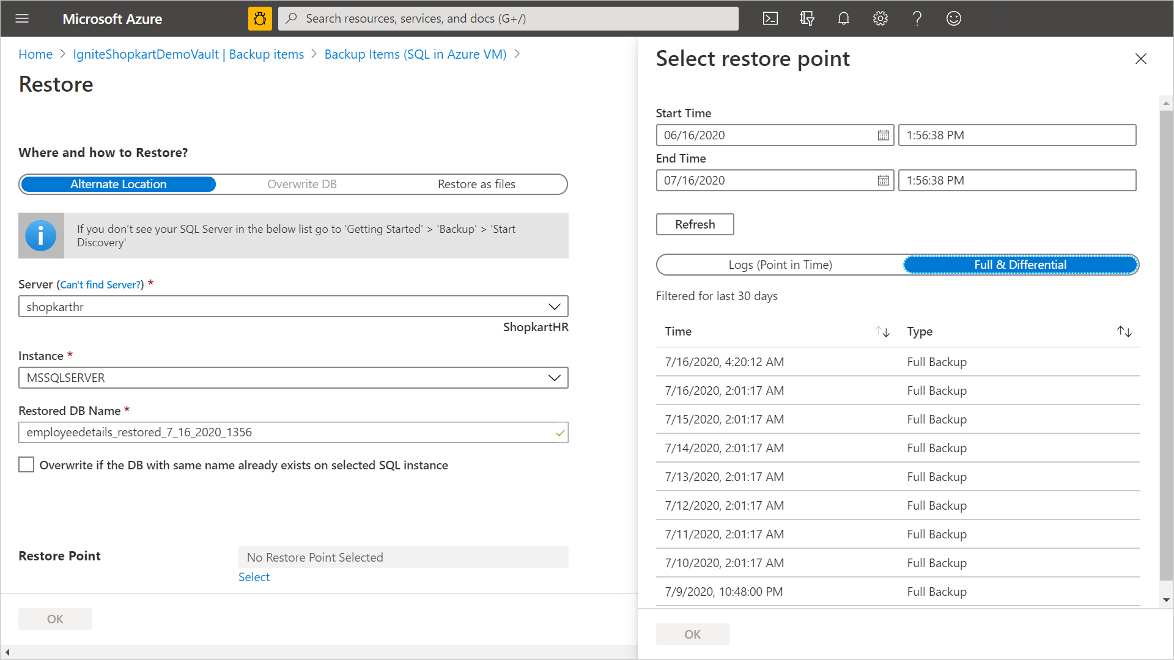This screenshot has width=1174, height=660.
Task: Click the settings gear icon
Action: coord(880,18)
